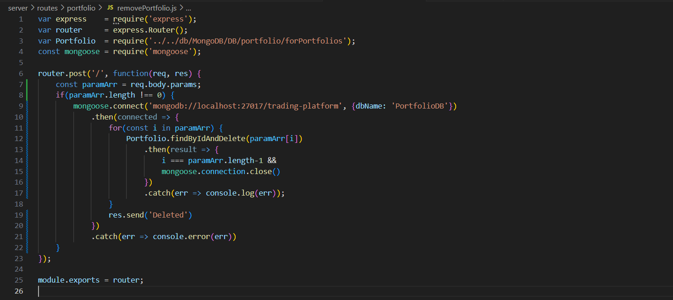
Task: Click the 'function' keyword on line 6
Action: (131, 73)
